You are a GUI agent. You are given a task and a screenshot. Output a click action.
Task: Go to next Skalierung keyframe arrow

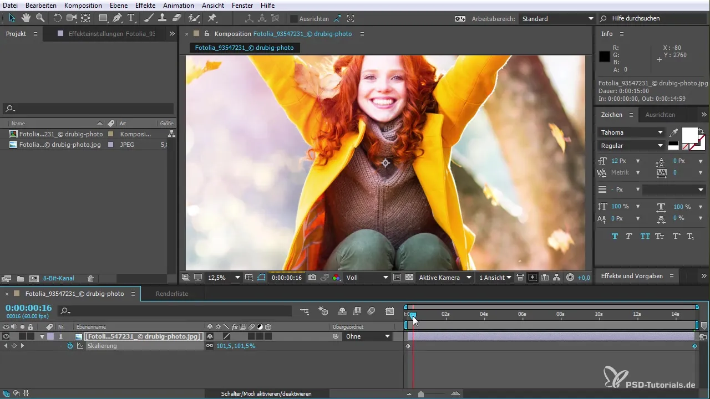pos(22,346)
